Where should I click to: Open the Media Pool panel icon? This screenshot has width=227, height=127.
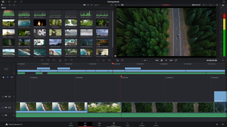[3, 2]
